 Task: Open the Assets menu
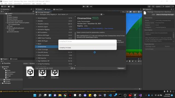(10, 4)
